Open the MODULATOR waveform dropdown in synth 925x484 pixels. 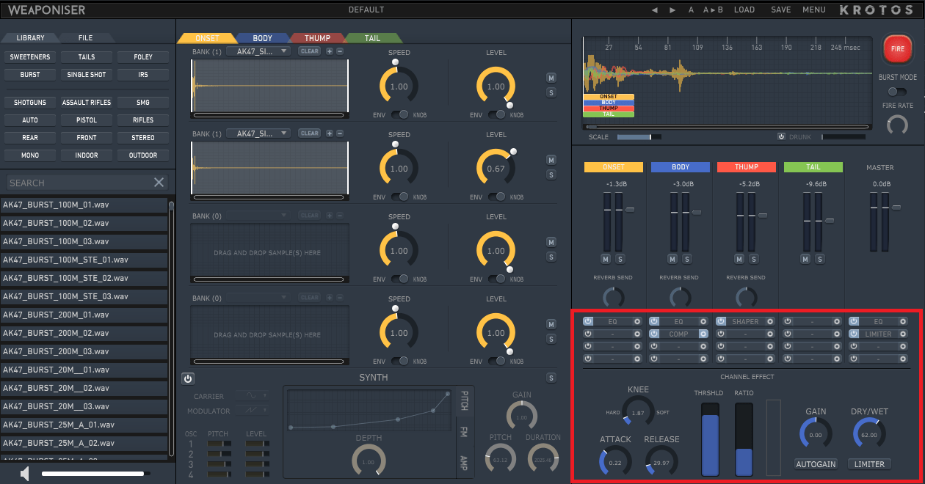coord(251,411)
